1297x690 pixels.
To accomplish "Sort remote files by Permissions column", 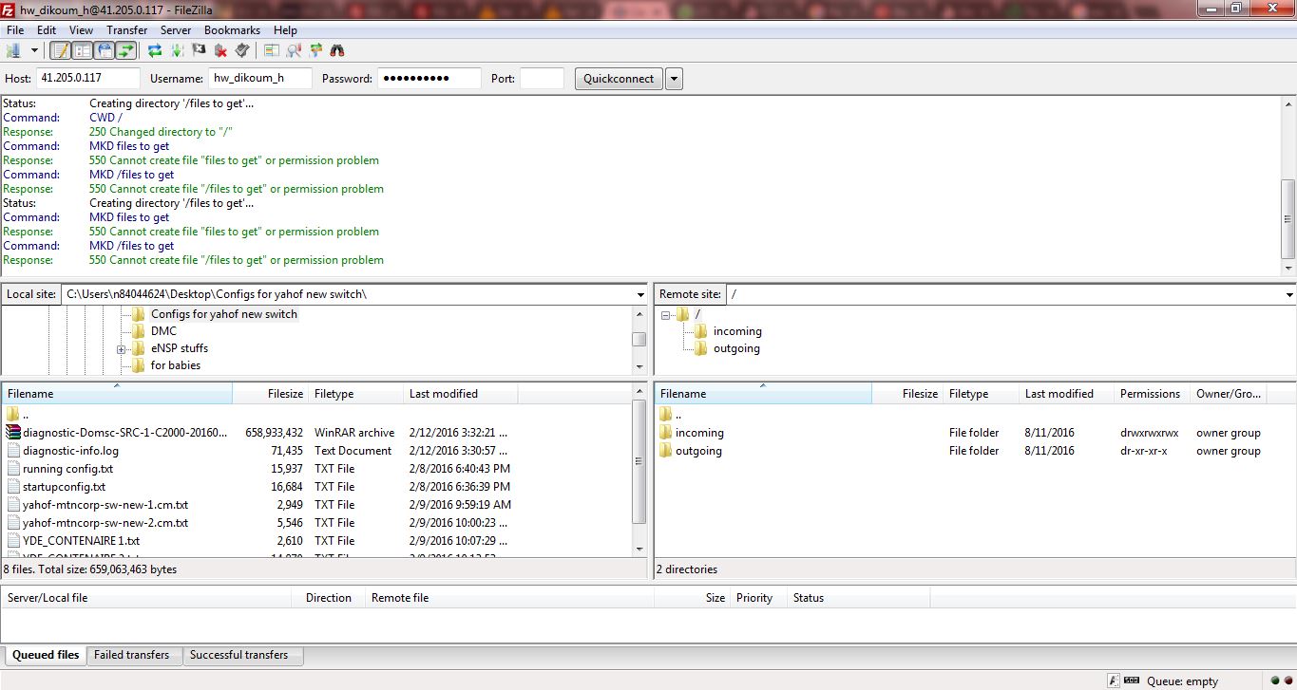I will [1151, 394].
